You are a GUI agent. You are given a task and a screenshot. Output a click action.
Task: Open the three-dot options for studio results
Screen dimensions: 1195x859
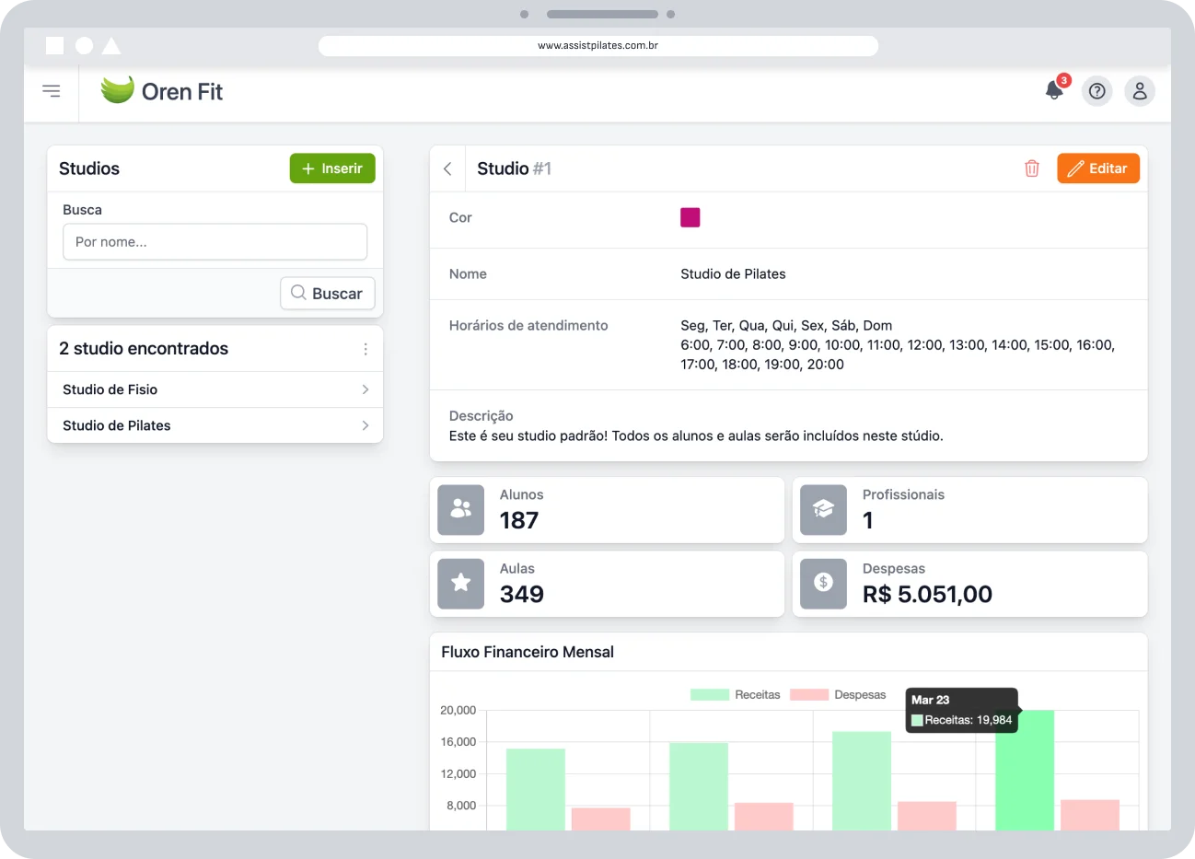365,349
